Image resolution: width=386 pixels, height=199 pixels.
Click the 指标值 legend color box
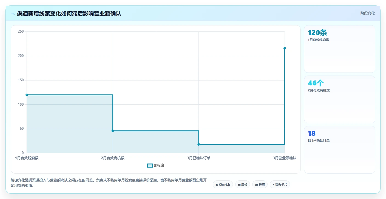pos(150,165)
